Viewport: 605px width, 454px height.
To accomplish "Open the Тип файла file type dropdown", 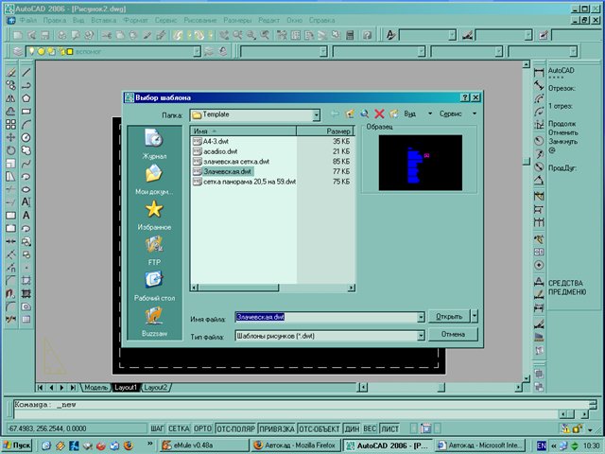I will tap(420, 335).
